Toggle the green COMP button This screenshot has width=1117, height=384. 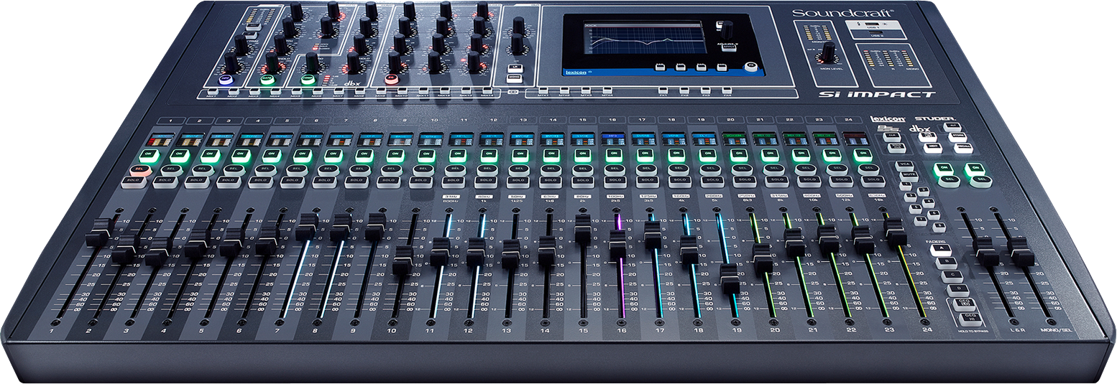tap(308, 78)
